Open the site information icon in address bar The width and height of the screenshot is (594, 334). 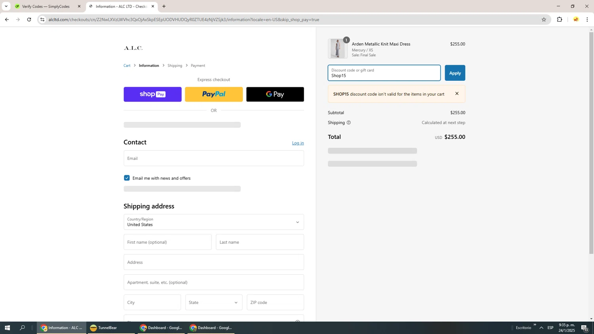(42, 19)
